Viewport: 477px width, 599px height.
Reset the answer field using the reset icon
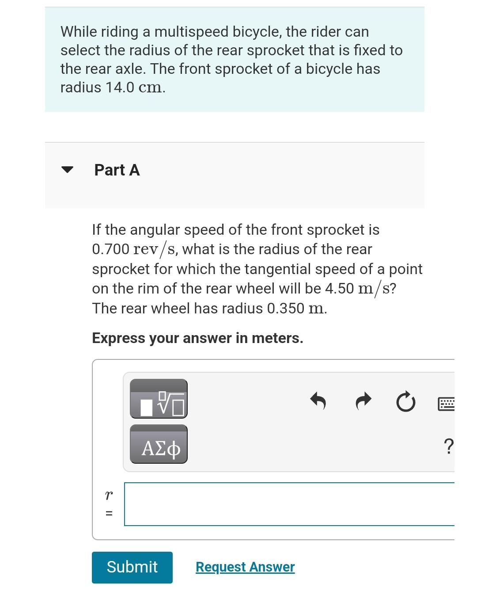tap(405, 401)
